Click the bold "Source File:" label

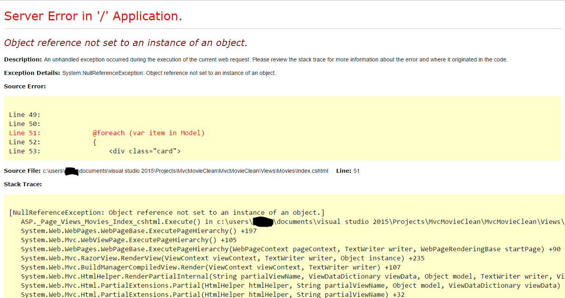click(x=23, y=171)
